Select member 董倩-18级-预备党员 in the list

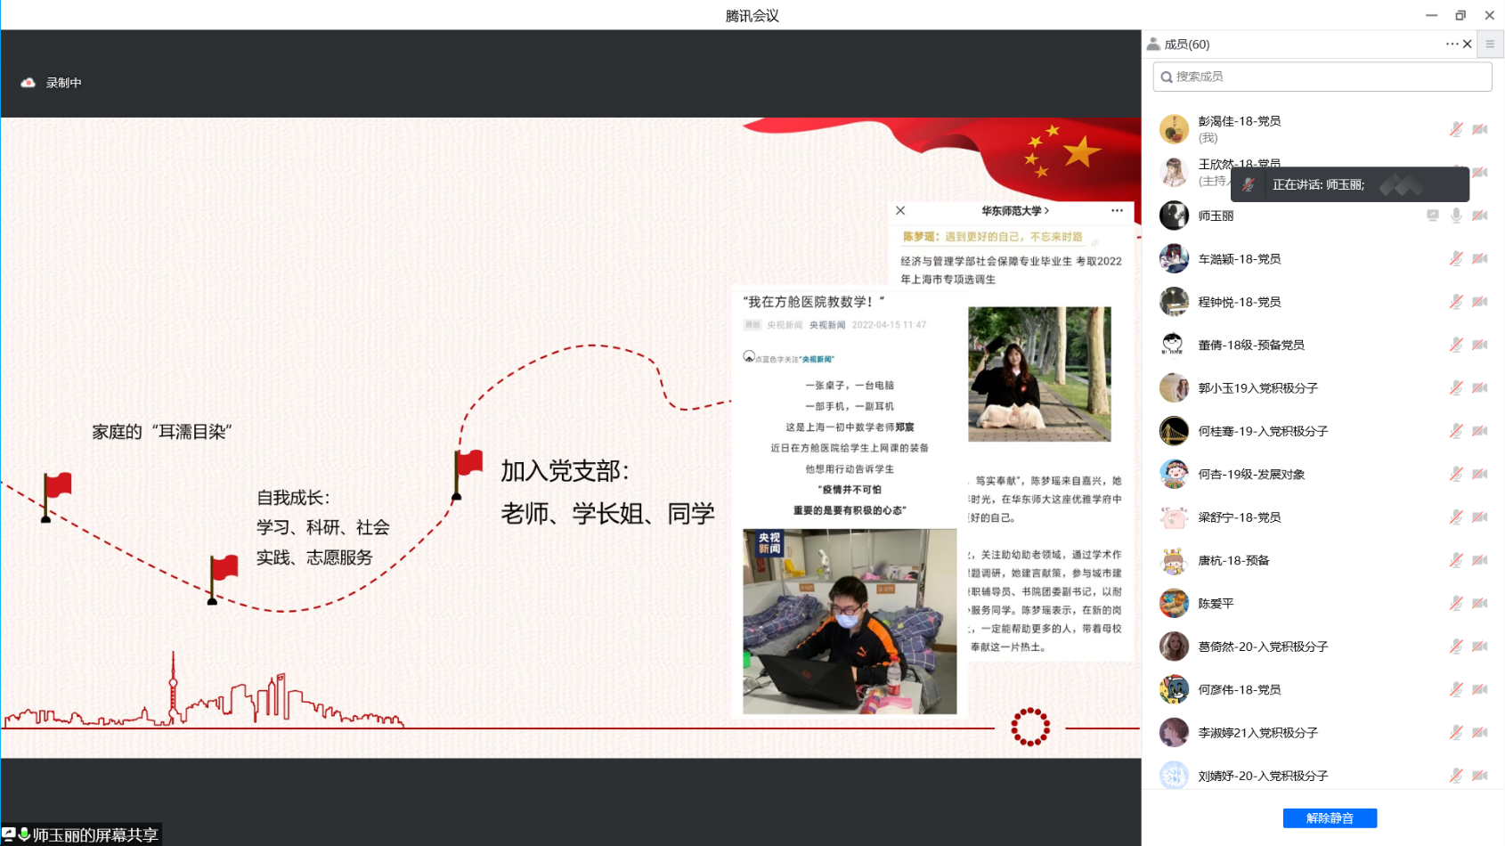pos(1322,345)
